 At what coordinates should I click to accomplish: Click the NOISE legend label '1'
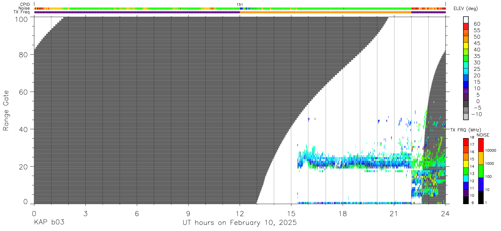[487, 203]
